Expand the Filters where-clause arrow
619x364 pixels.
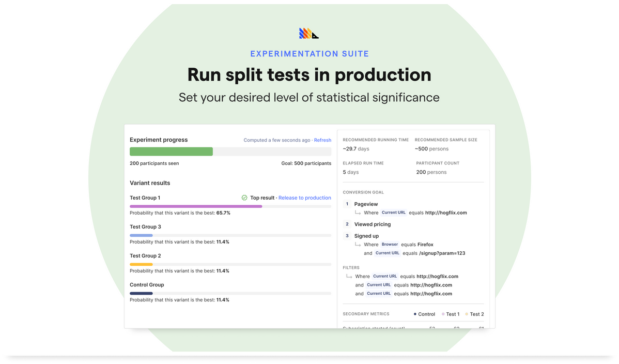click(350, 276)
